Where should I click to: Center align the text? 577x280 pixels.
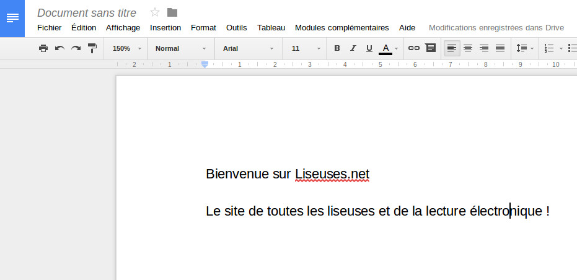(x=468, y=48)
